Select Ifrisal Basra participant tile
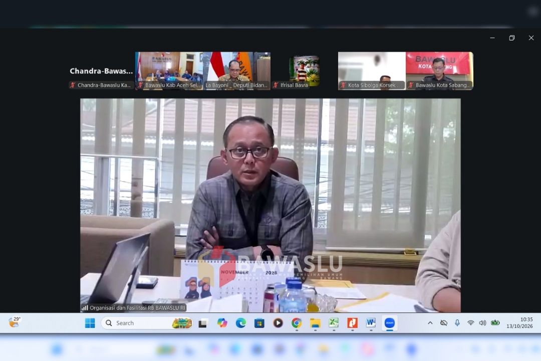The width and height of the screenshot is (541, 361). (x=304, y=71)
